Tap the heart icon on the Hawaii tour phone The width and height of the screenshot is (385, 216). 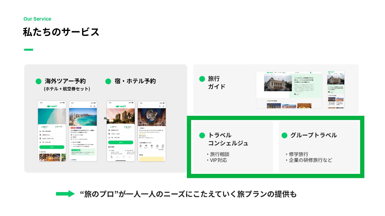(x=91, y=106)
